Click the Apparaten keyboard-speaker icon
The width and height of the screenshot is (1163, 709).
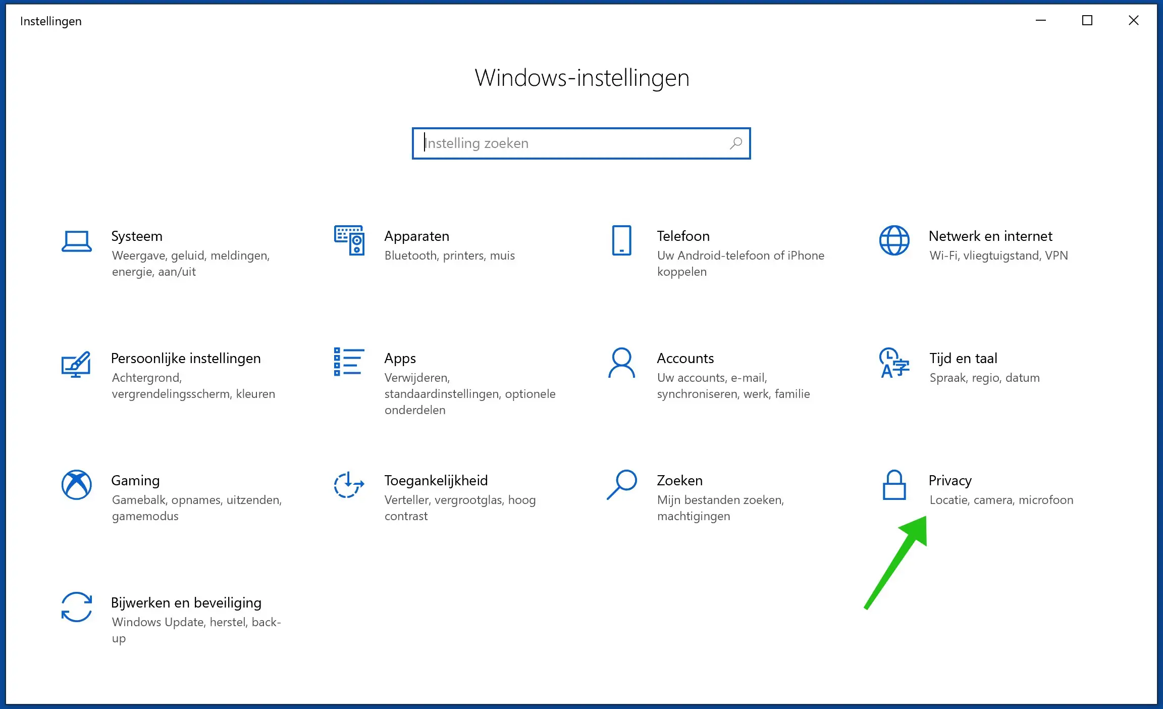pos(349,240)
